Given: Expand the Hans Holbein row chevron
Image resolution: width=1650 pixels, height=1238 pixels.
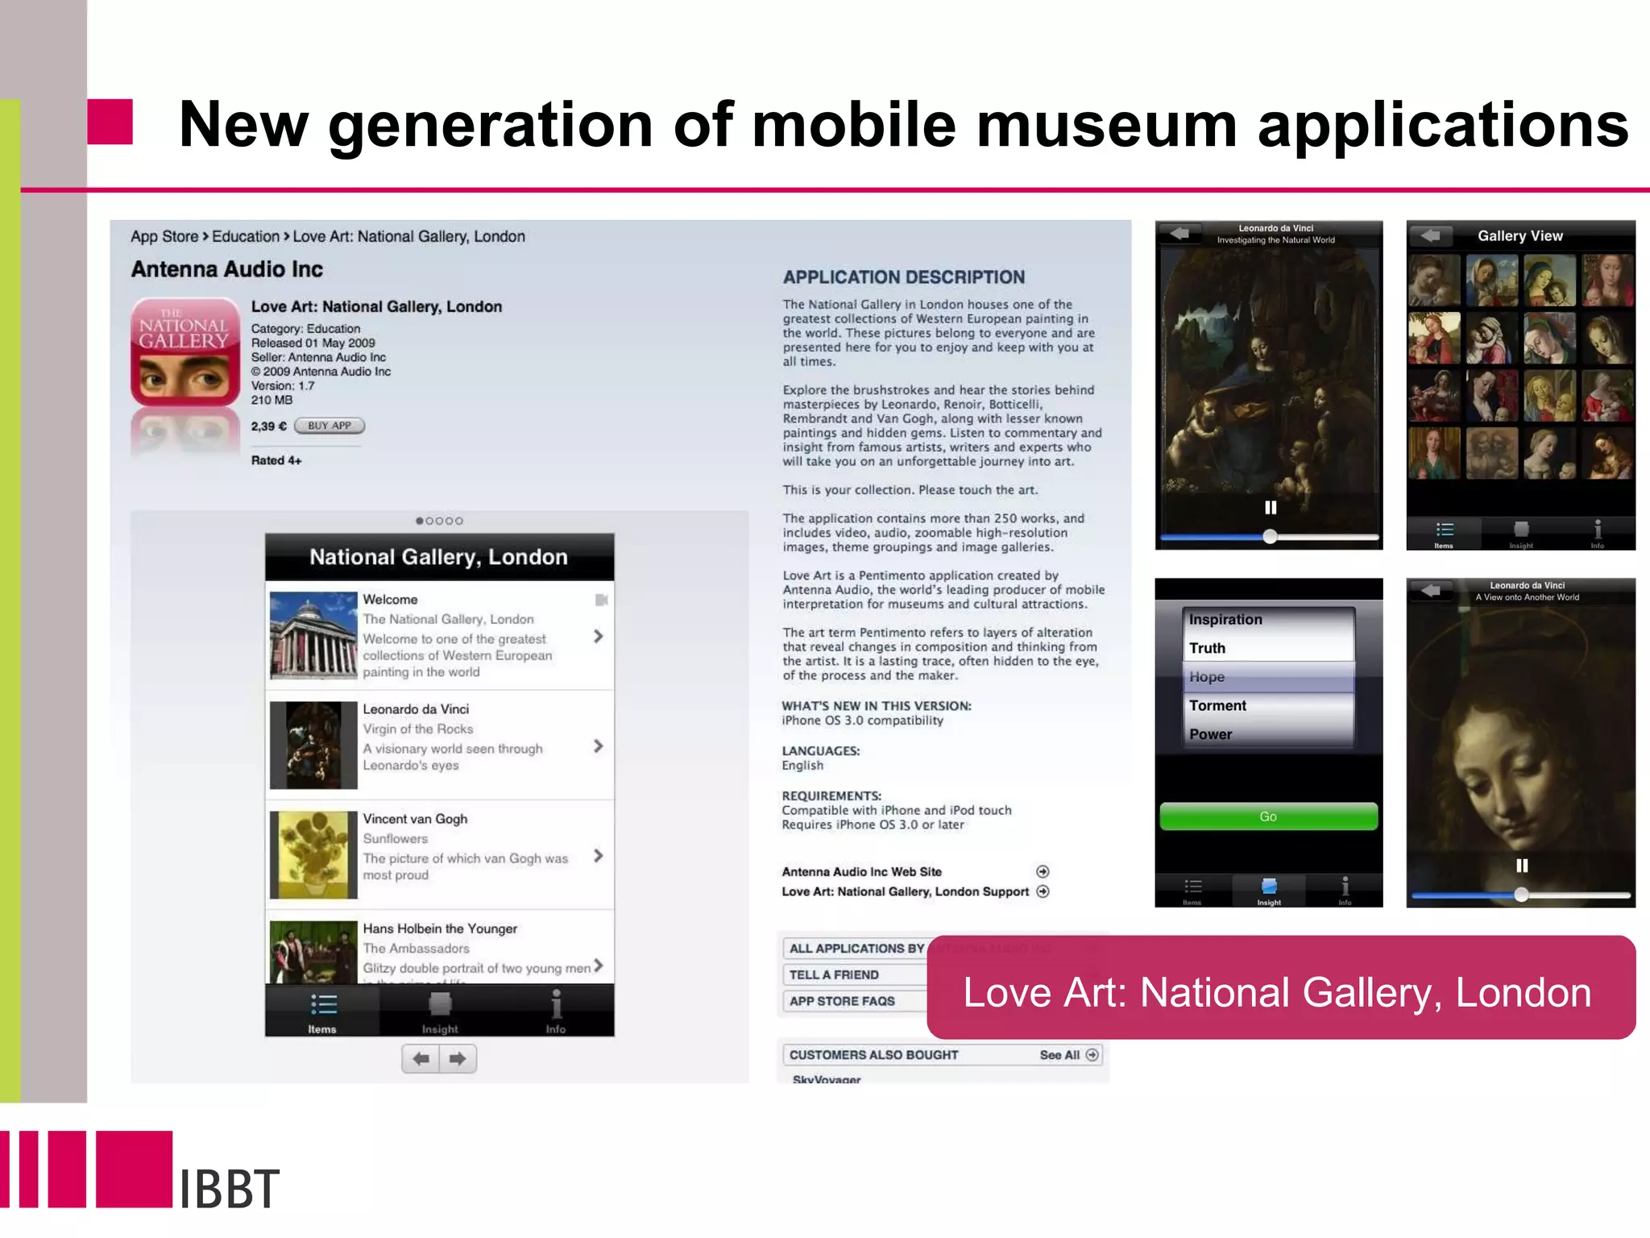Looking at the screenshot, I should 598,965.
